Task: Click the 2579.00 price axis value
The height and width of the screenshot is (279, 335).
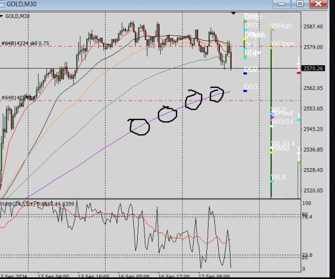Action: click(313, 47)
